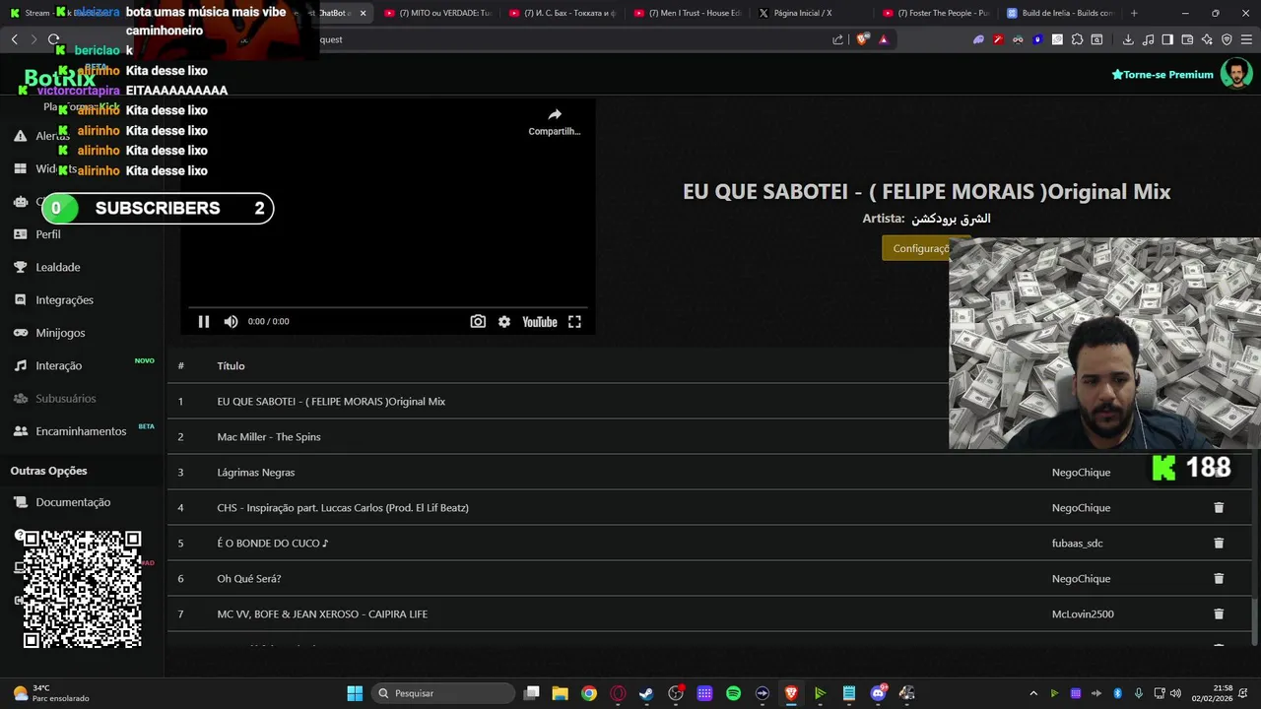Click the Lealdade trophy icon
Image resolution: width=1261 pixels, height=709 pixels.
[x=20, y=267]
